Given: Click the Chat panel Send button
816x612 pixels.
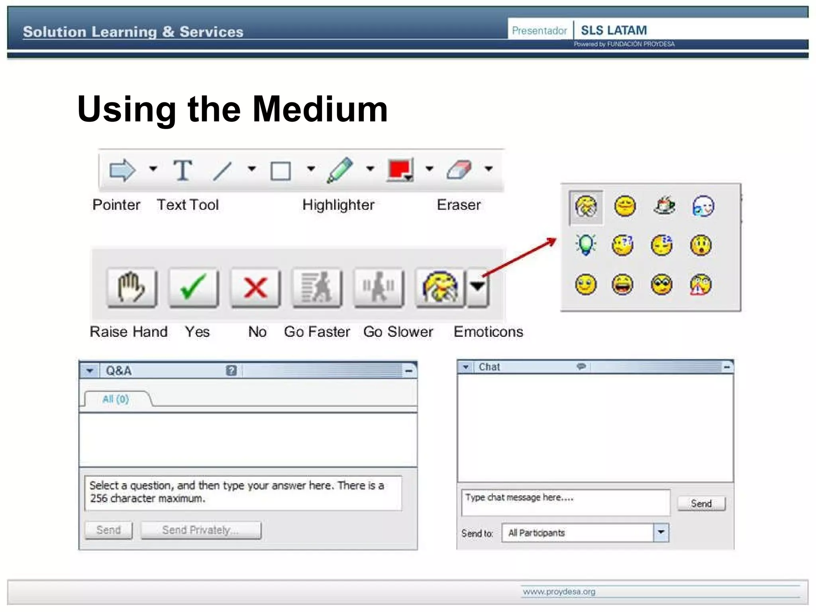Looking at the screenshot, I should [701, 504].
